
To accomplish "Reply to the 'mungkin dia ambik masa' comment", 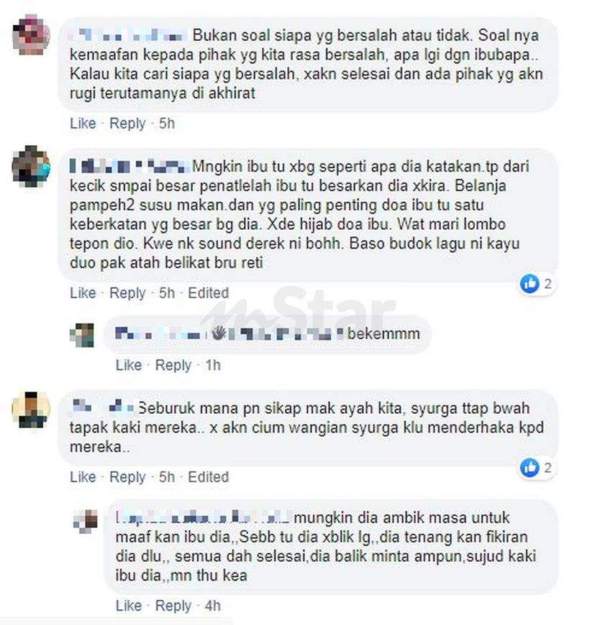I will [173, 606].
